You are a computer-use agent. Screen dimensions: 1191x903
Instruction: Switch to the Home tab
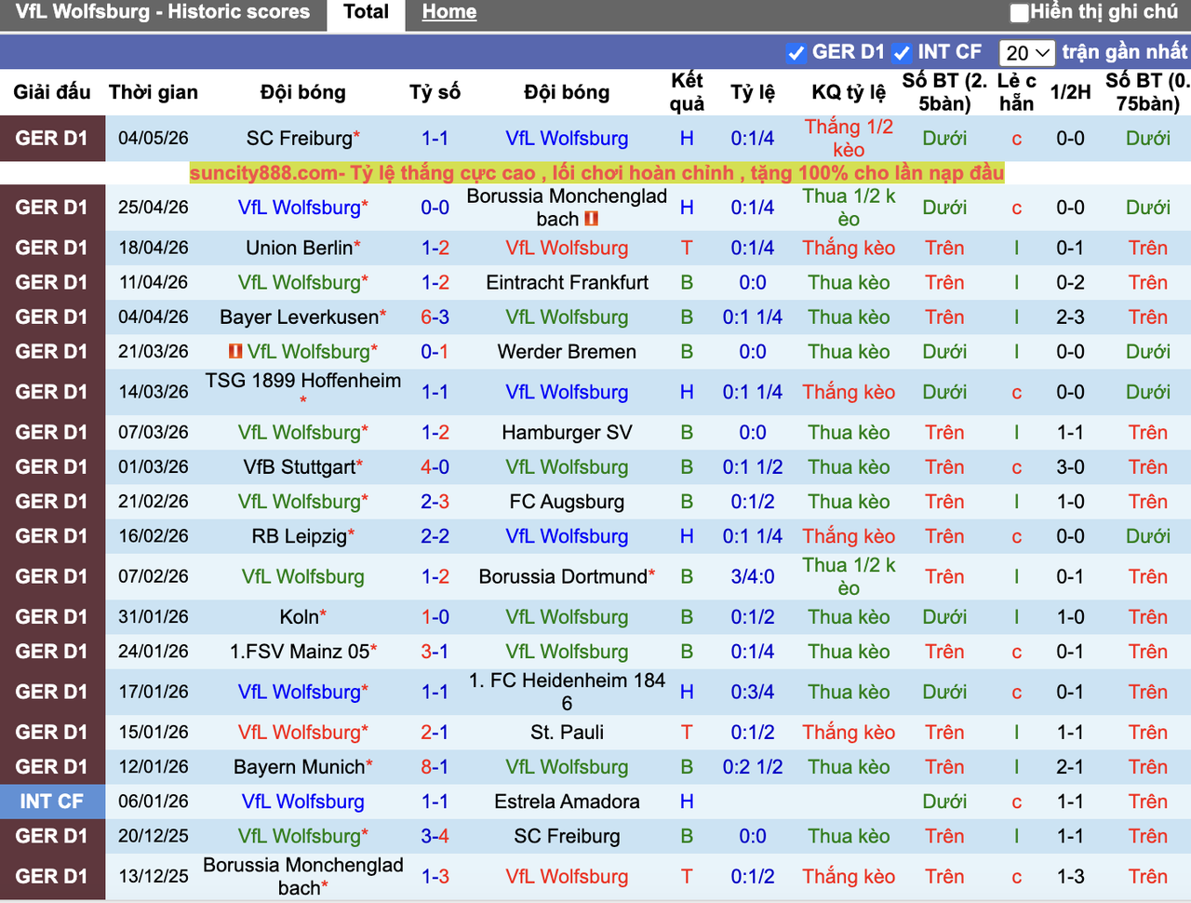pos(449,12)
